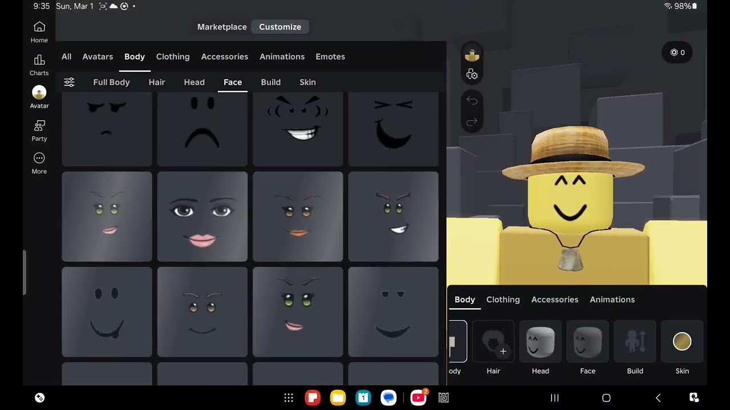
Task: Open the Full Body subcategory
Action: point(111,82)
